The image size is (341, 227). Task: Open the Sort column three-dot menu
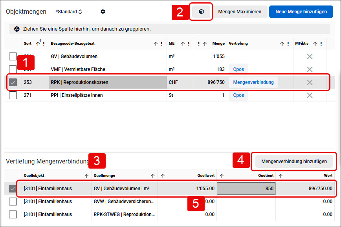click(x=44, y=44)
